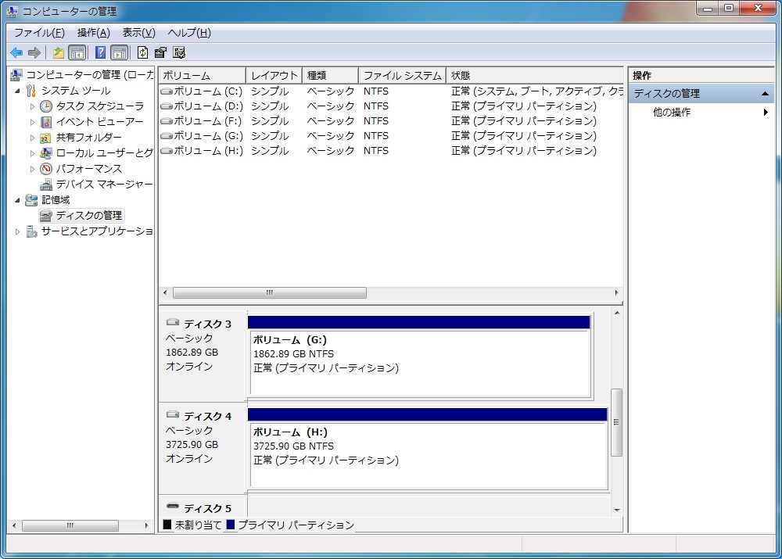782x559 pixels.
Task: Sort by the 状態 column header
Action: tap(534, 75)
